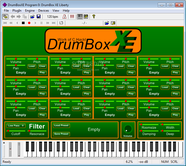The height and width of the screenshot is (166, 186).
Task: Click the rewind double-arrow button
Action: [x=11, y=23]
